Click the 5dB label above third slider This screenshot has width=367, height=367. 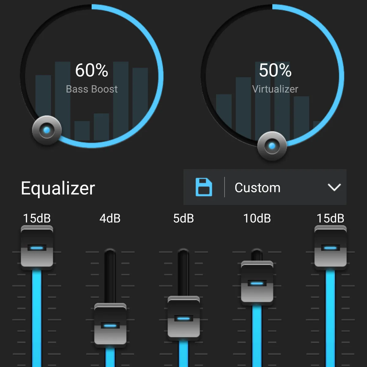[x=183, y=218]
